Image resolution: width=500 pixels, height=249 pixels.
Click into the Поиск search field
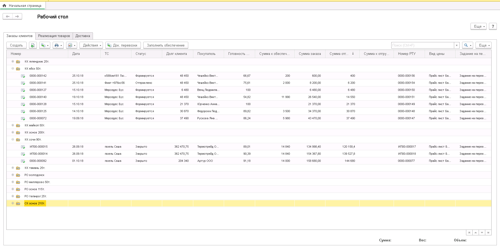[422, 45]
